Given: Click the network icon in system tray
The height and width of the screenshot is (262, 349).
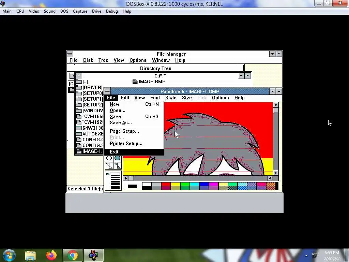Looking at the screenshot, I should click(315, 255).
